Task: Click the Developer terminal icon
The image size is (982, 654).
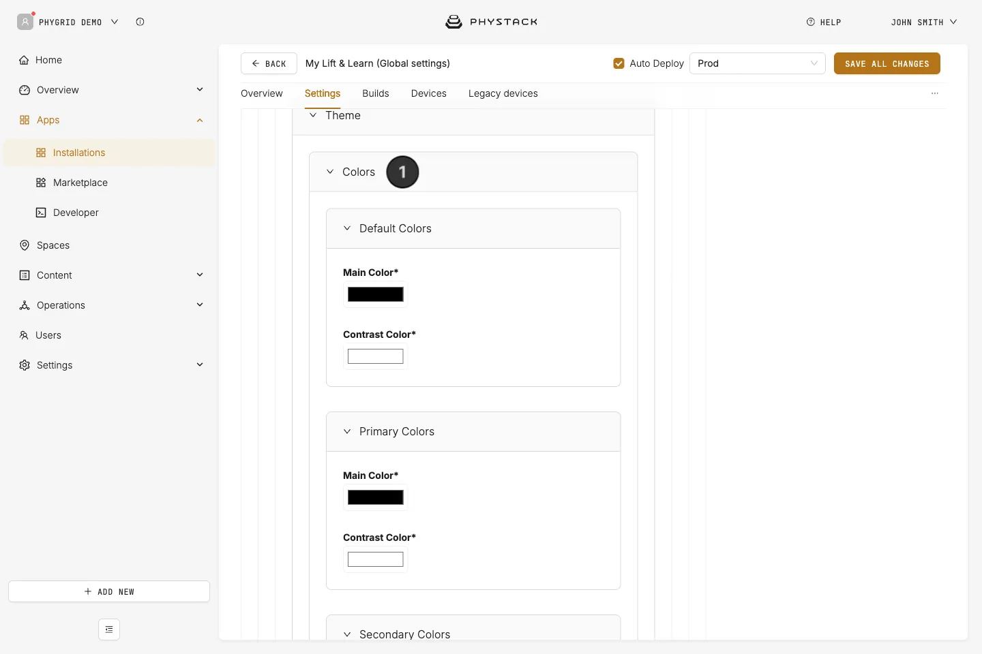Action: (x=41, y=213)
